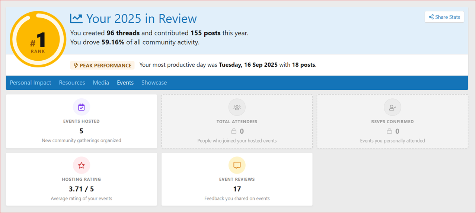Click the lightning icon in Peak Performance
This screenshot has width=476, height=213.
click(76, 66)
